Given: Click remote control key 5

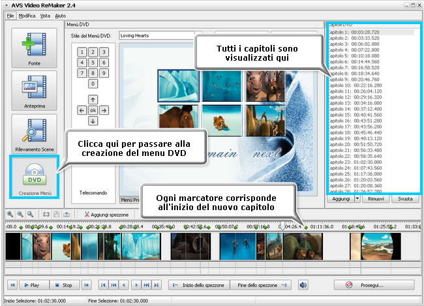Looking at the screenshot, I should [93, 63].
